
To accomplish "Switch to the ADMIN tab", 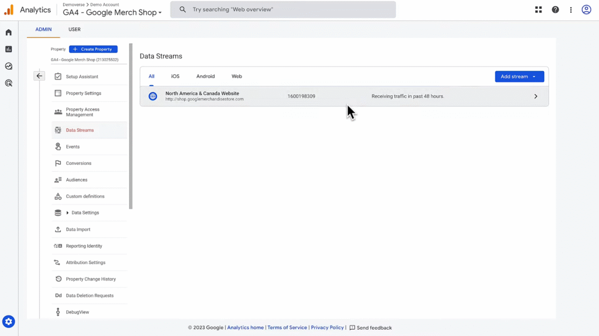I will (43, 29).
